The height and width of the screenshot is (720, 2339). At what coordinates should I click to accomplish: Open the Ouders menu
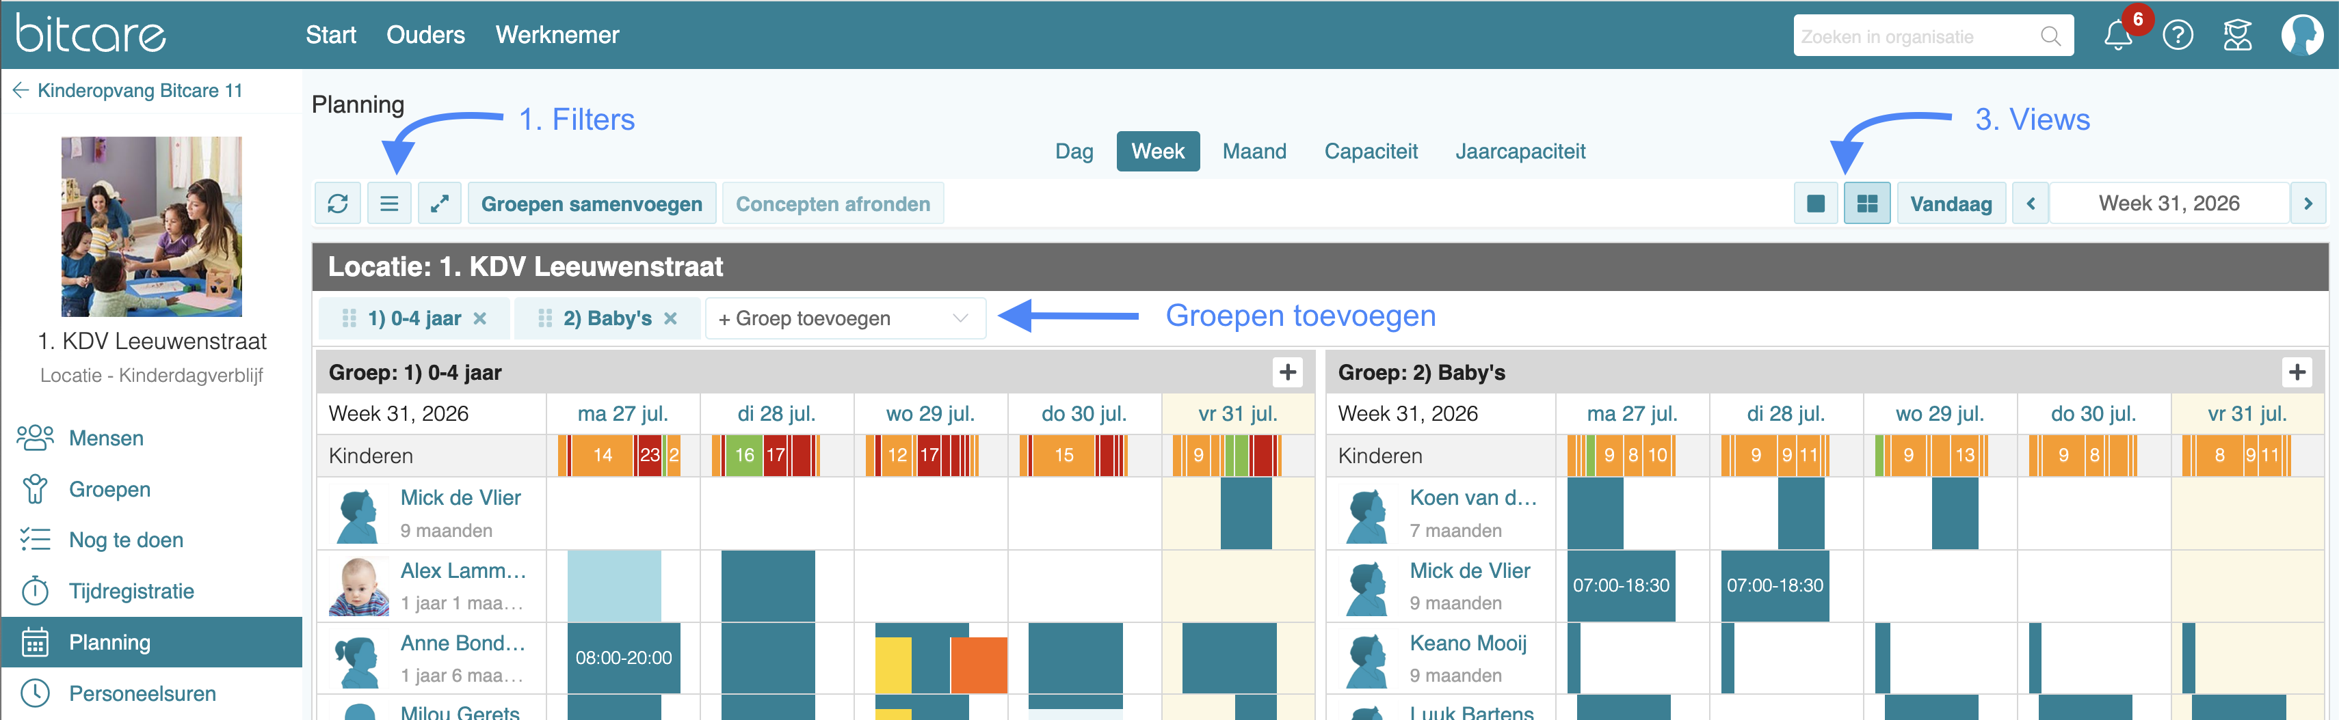tap(425, 34)
